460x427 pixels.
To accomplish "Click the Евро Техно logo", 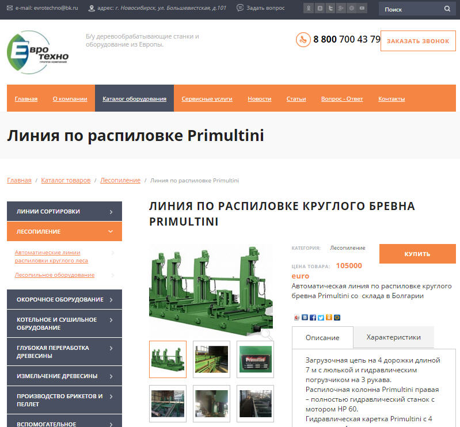I will pos(37,52).
